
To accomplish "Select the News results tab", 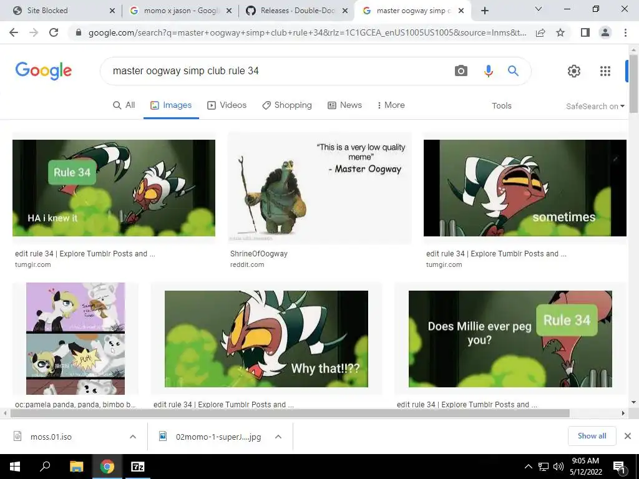I will coord(344,105).
